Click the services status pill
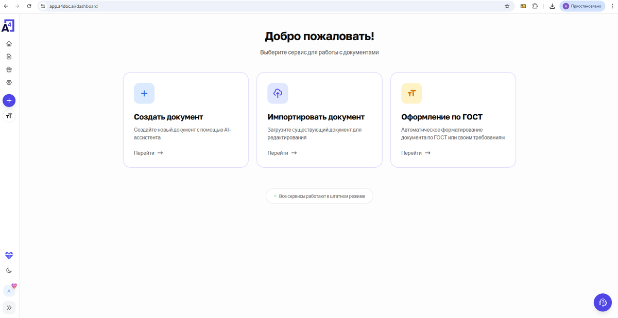This screenshot has height=318, width=618. tap(319, 196)
